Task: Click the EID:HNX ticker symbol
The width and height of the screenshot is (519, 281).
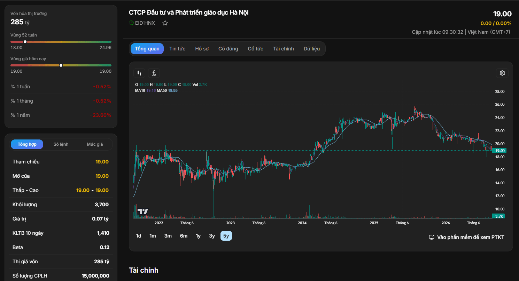Action: coord(145,23)
